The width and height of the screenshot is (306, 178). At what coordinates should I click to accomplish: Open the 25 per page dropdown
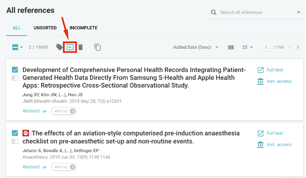[x=247, y=47]
